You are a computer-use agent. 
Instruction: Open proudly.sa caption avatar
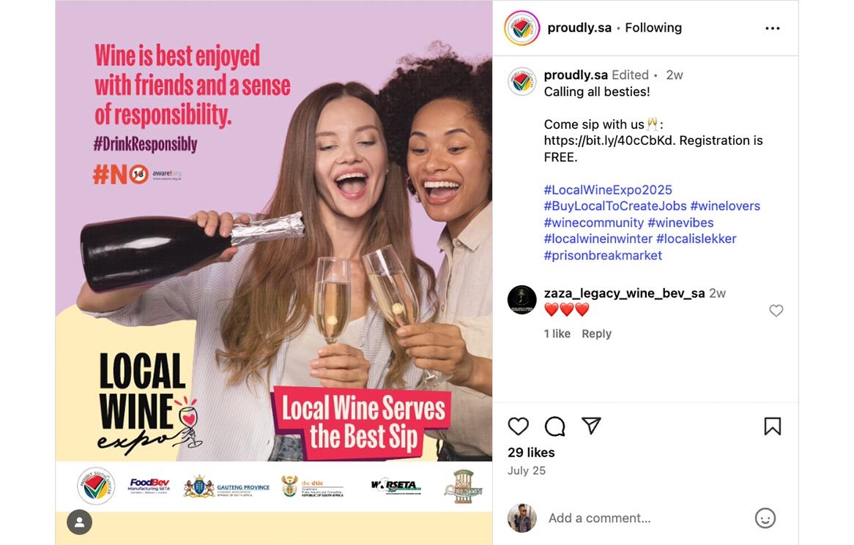(521, 82)
